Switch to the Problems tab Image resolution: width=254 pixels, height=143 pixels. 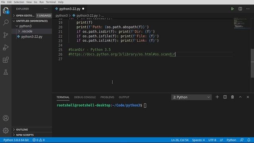[x=107, y=97]
